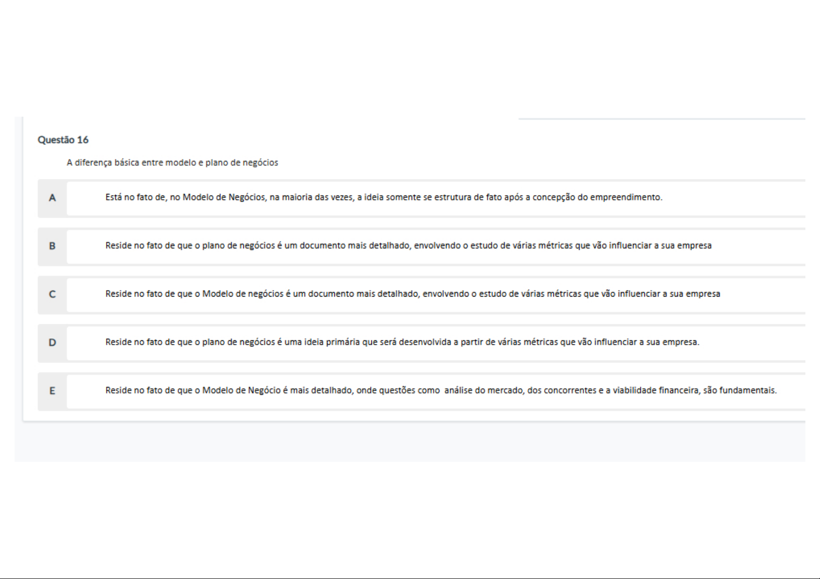Choose answer letter E

(x=52, y=391)
